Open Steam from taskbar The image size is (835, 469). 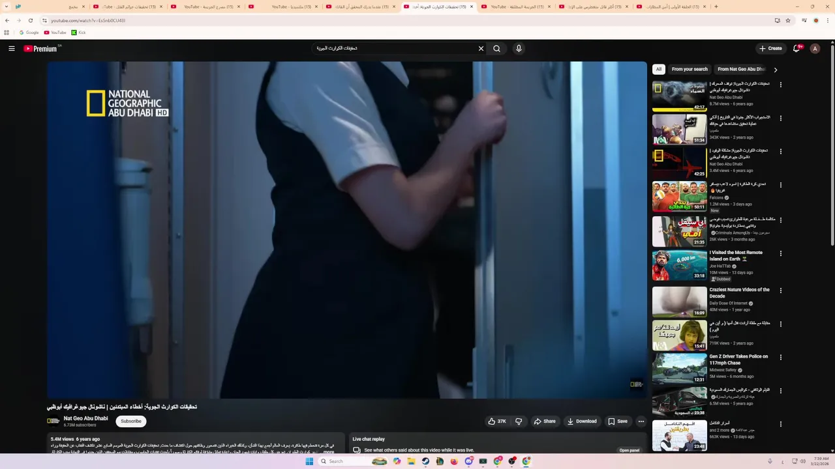pos(425,461)
